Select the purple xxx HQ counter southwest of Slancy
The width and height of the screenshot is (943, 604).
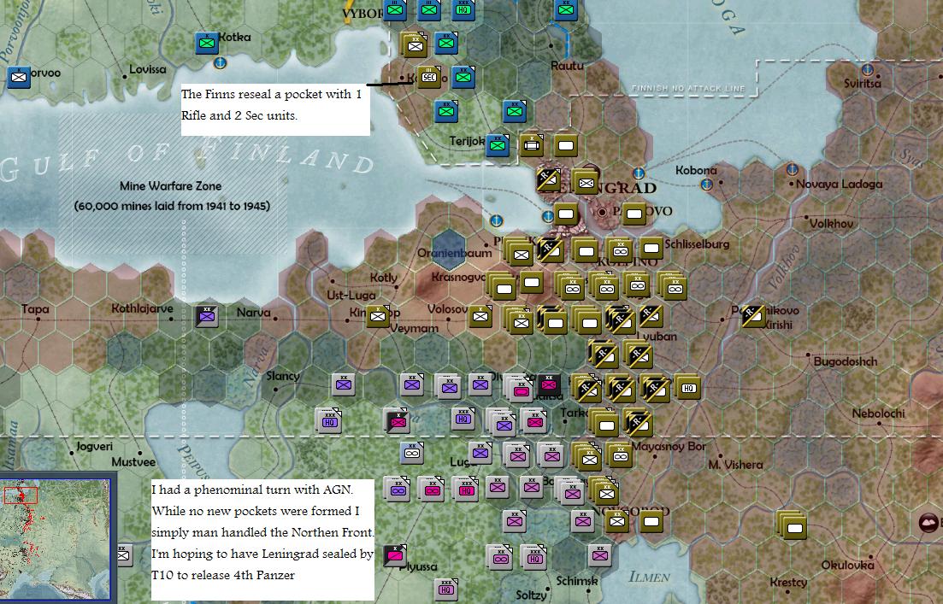click(328, 420)
